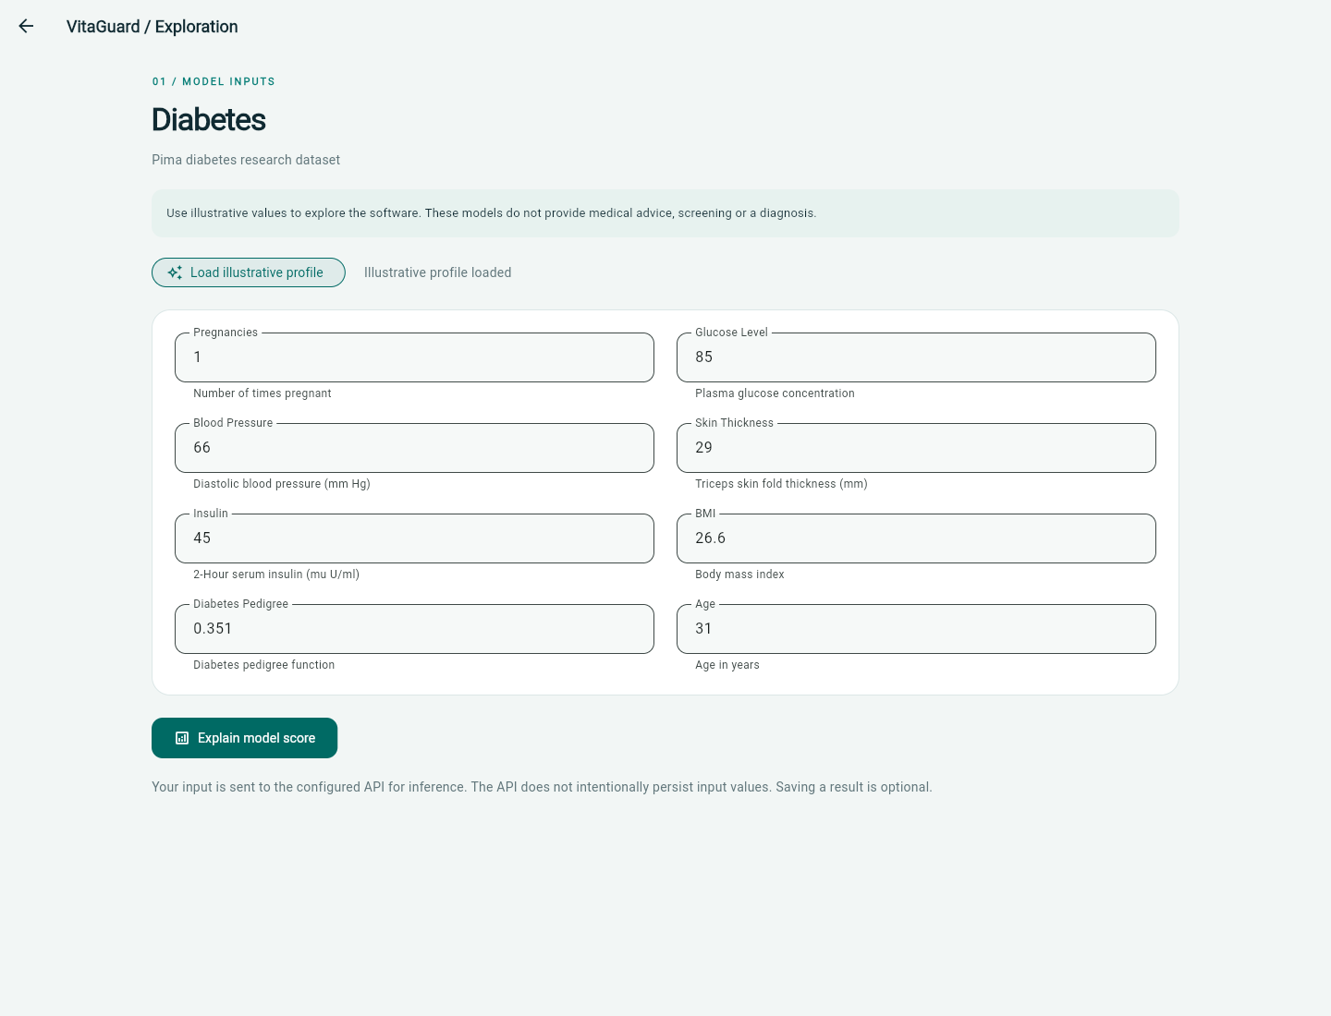
Task: Focus the Diabetes Pedigree field
Action: pos(414,629)
